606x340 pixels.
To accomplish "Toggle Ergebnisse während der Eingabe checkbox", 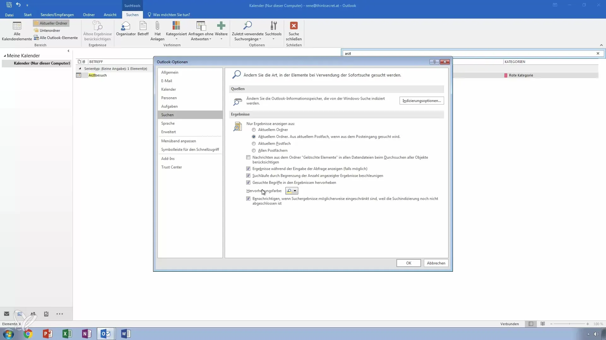I will pyautogui.click(x=248, y=169).
